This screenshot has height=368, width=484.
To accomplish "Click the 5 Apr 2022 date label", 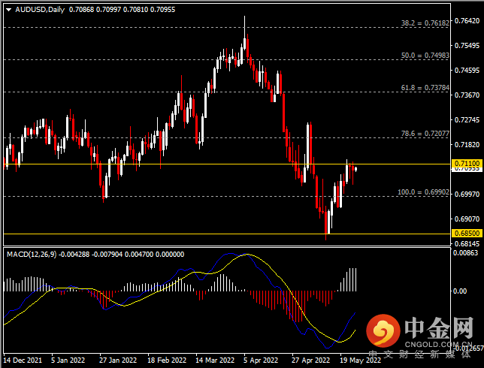I will [x=261, y=360].
